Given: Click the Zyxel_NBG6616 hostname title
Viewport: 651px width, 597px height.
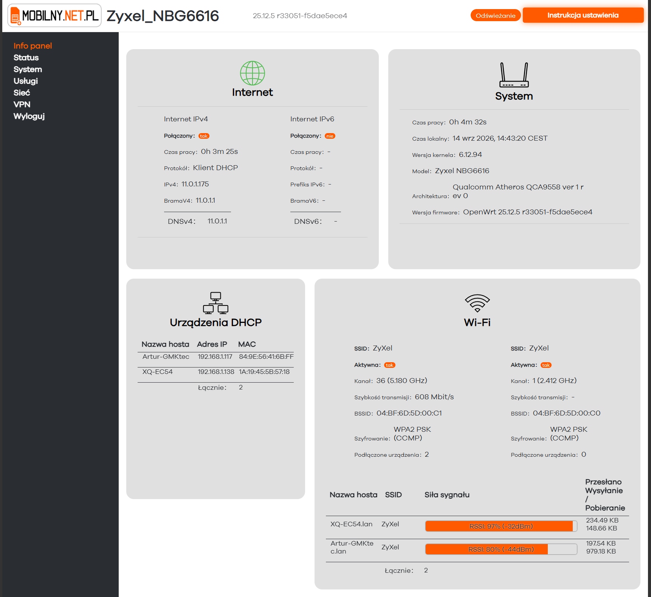Looking at the screenshot, I should click(x=163, y=16).
